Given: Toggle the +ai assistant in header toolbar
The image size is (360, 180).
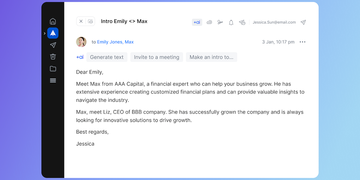Looking at the screenshot, I should pos(197,22).
